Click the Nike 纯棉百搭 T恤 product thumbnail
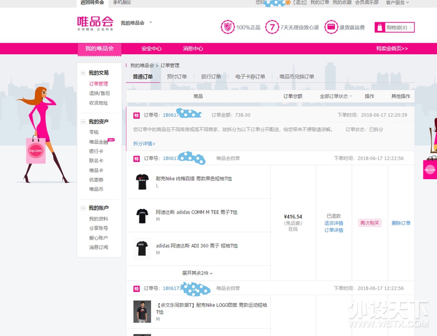Screen dimensions: 437x336 [x=142, y=182]
